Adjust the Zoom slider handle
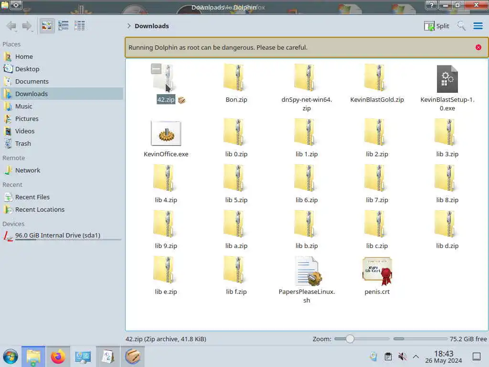489x367 pixels. click(x=350, y=339)
